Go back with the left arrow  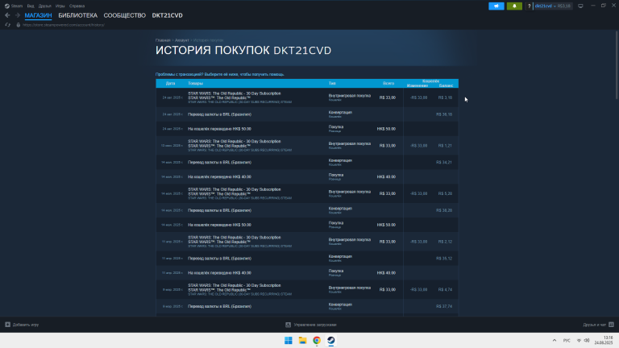pyautogui.click(x=7, y=15)
